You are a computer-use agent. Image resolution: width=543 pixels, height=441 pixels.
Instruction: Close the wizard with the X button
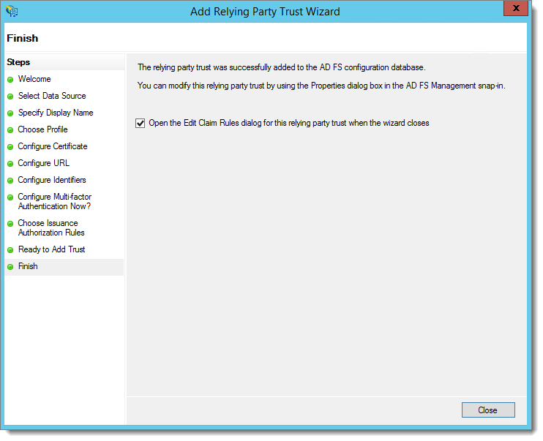coord(516,8)
